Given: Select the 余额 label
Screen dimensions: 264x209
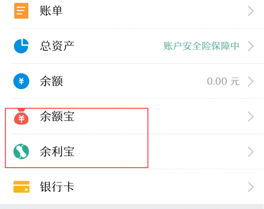Looking at the screenshot, I should 51,81.
